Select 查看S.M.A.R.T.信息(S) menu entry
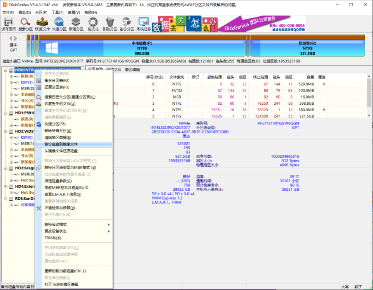373x290 pixels. click(x=74, y=194)
